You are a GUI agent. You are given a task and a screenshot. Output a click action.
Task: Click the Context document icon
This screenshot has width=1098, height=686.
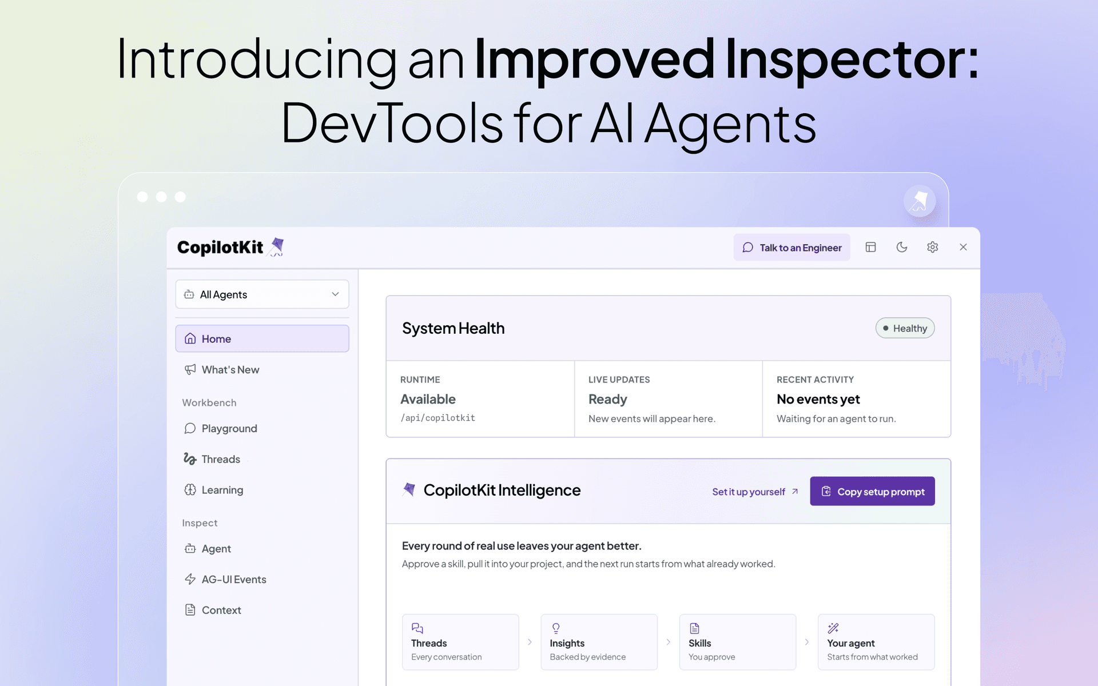(190, 610)
